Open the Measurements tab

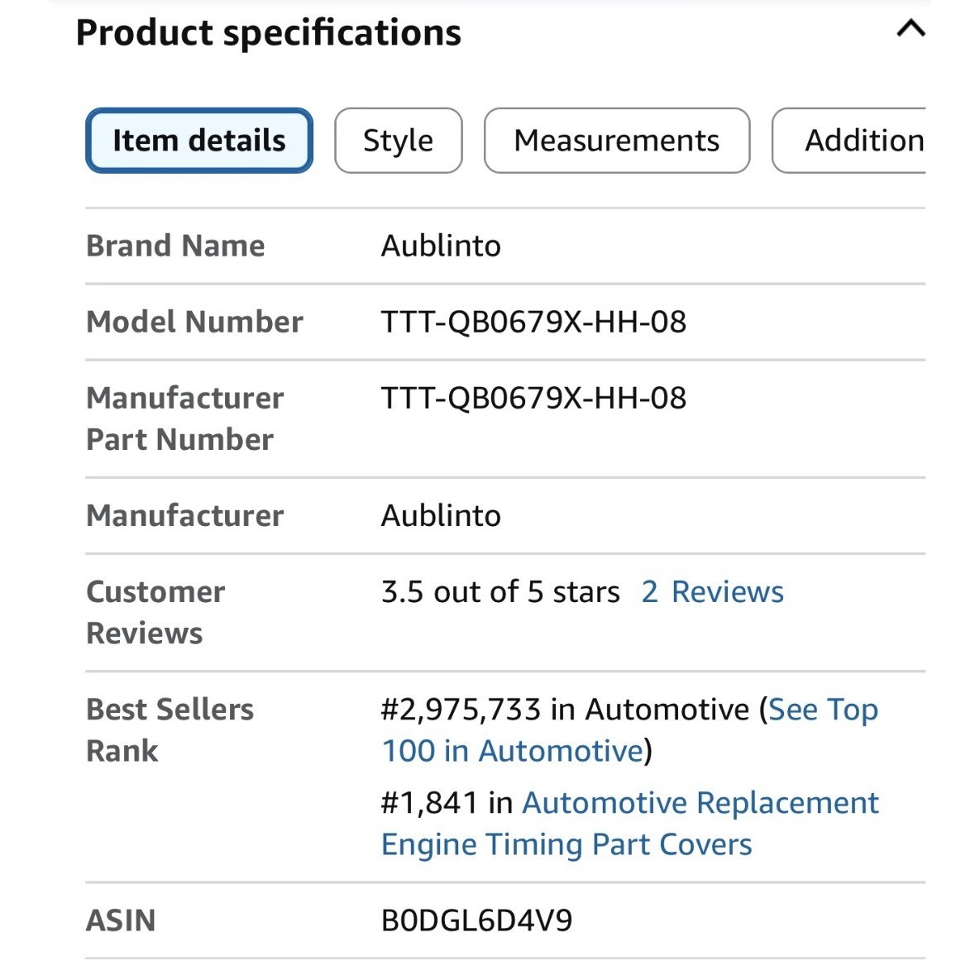coord(616,141)
